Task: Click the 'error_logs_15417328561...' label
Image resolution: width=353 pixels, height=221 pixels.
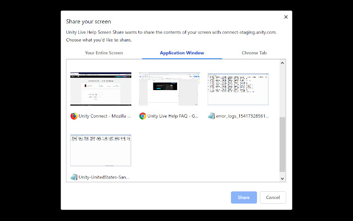Action: coord(242,116)
